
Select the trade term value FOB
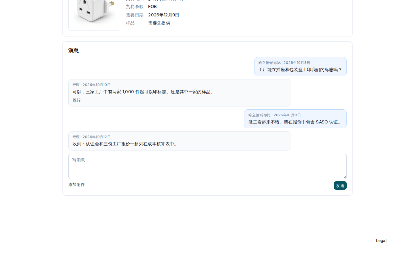pos(152,7)
